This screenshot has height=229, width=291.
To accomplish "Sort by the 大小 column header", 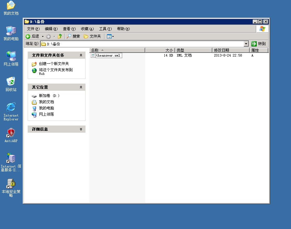I will pyautogui.click(x=160, y=50).
